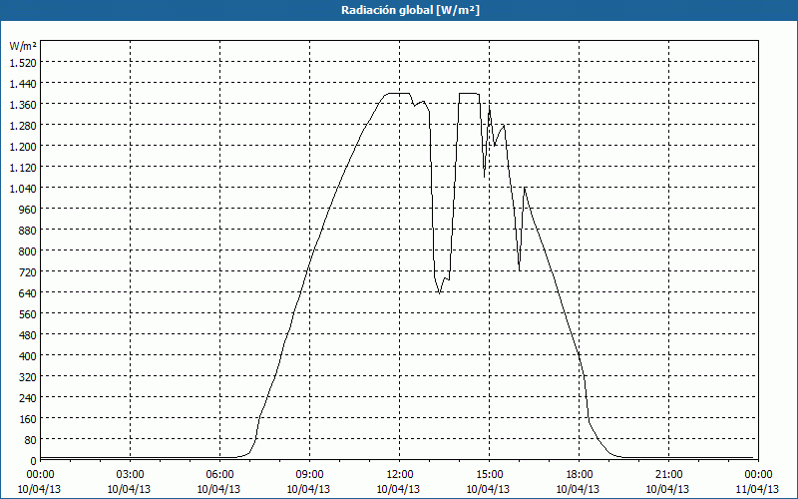This screenshot has height=499, width=798.
Task: Select the 15:00 time axis label
Action: point(489,475)
